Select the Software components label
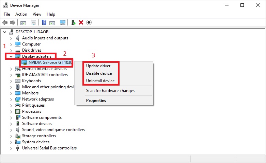Image resolution: width=266 pixels, height=163 pixels. [42, 117]
